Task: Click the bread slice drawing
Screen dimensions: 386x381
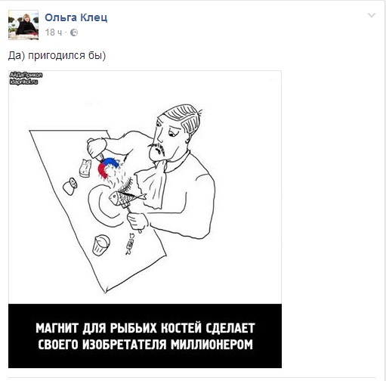Action: (x=85, y=168)
